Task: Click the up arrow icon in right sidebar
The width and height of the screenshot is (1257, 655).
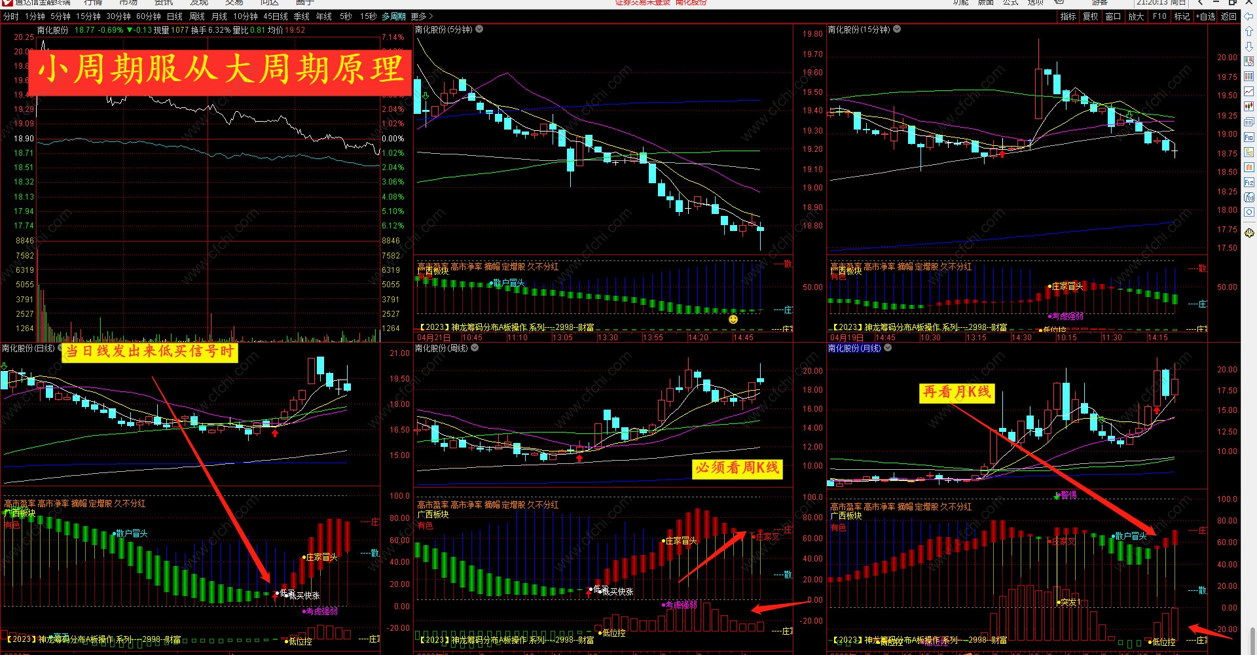Action: pos(1248,31)
